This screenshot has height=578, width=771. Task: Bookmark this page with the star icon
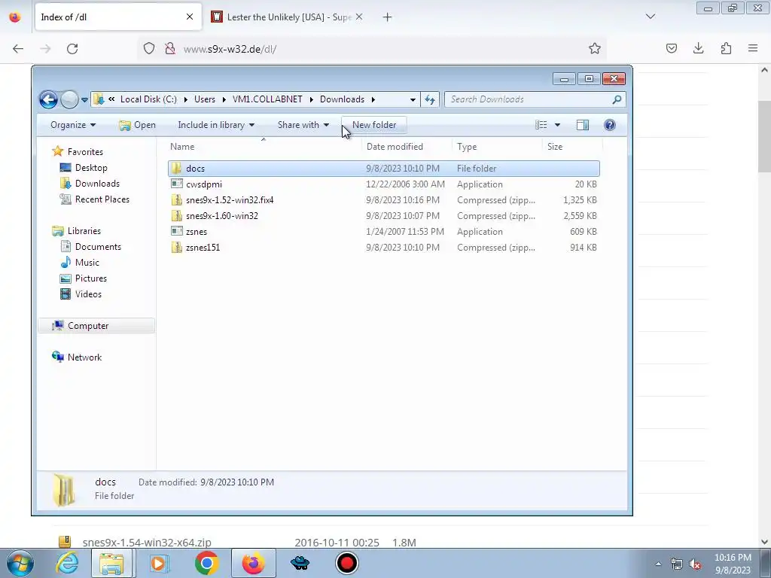click(x=595, y=48)
